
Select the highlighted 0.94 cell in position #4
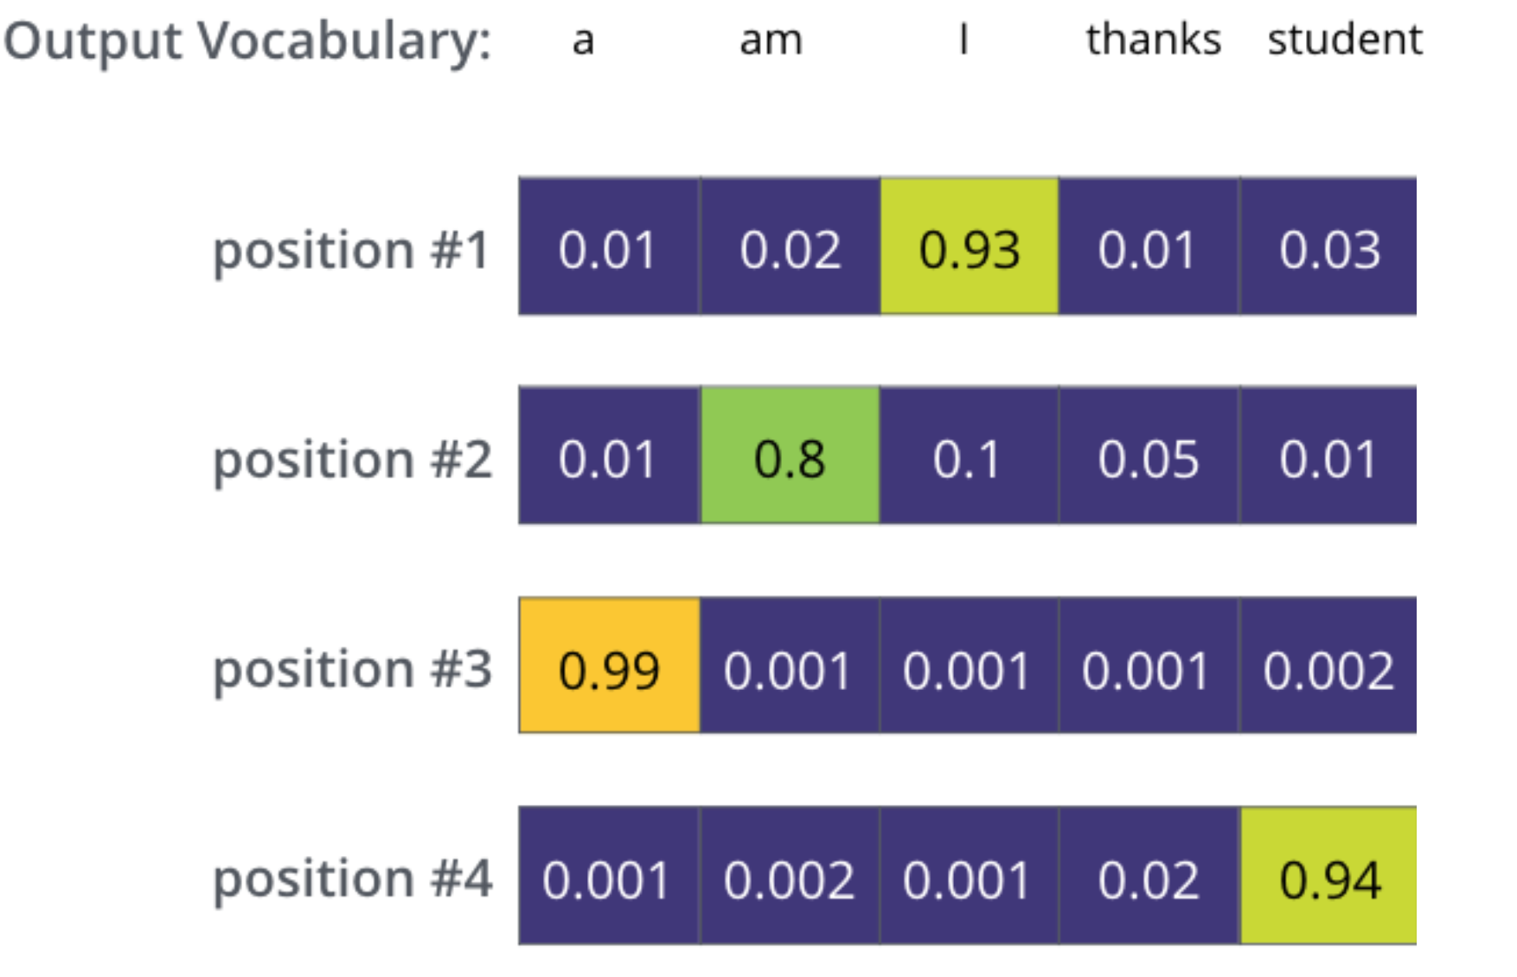[x=1328, y=877]
